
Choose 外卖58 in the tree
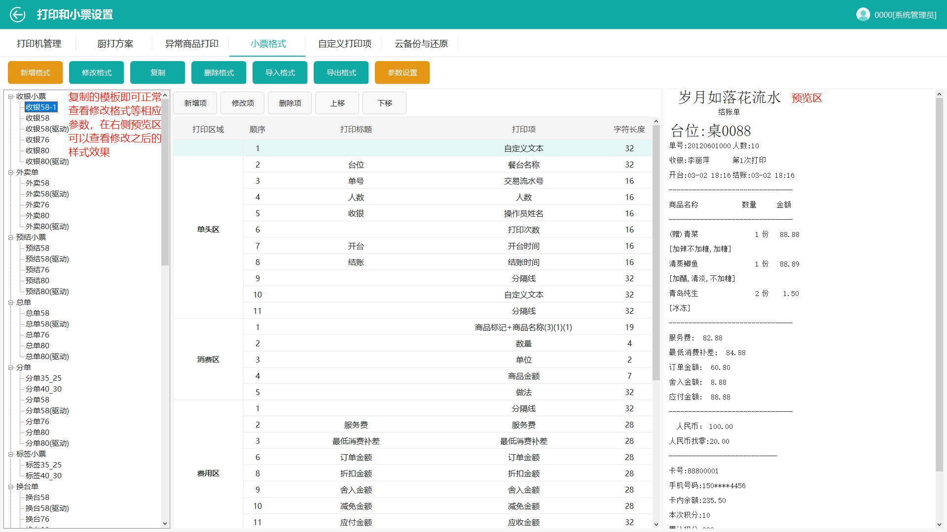click(37, 183)
